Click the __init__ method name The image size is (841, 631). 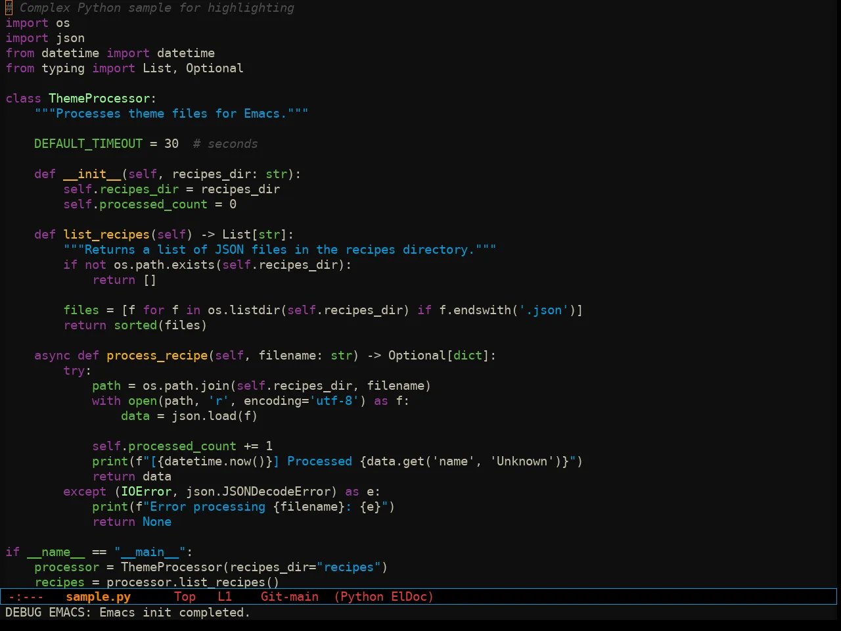[92, 174]
